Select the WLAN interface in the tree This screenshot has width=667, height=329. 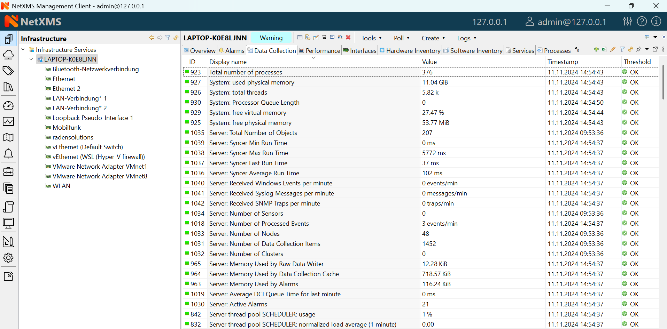(x=61, y=186)
